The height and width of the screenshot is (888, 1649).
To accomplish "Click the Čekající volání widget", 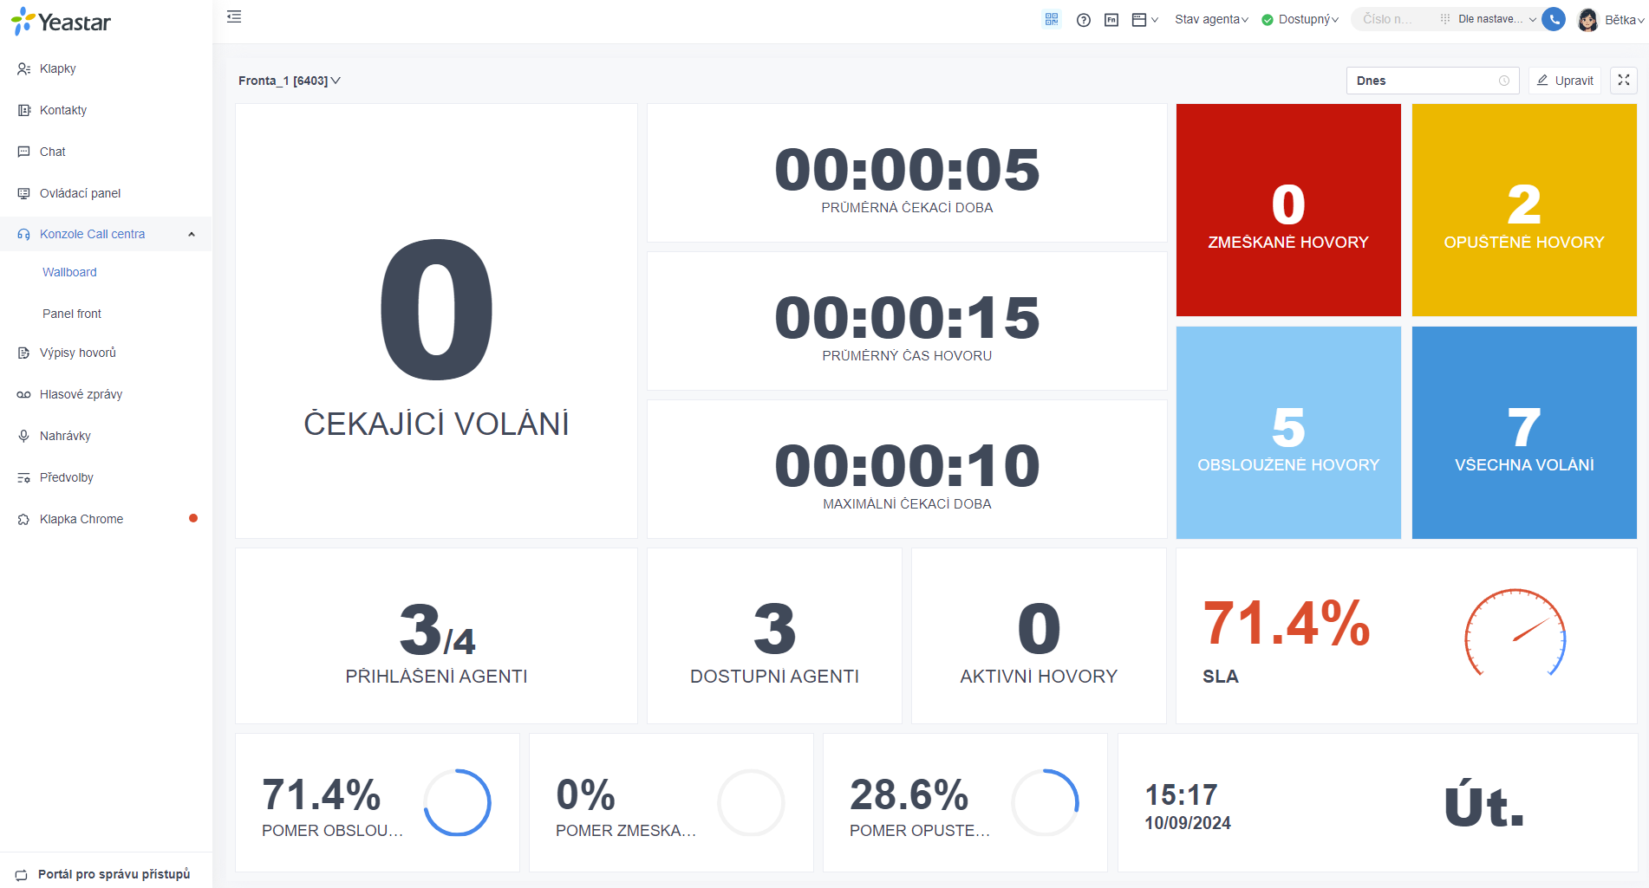I will coord(436,321).
